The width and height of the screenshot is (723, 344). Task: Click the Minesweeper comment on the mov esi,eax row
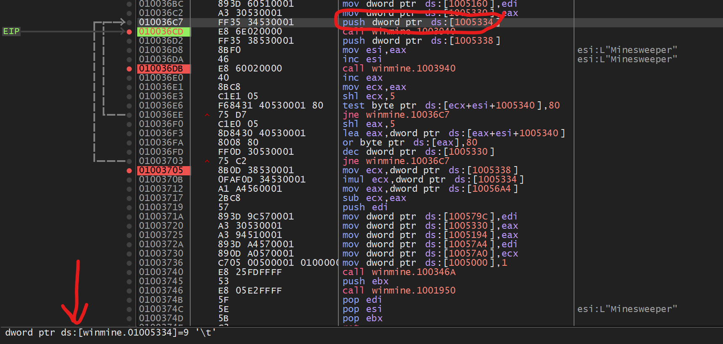click(627, 50)
